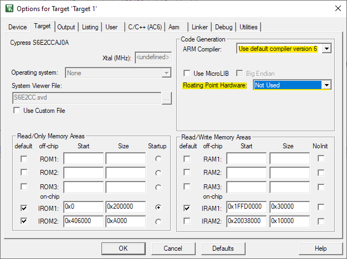Enable the Use MicroLIB checkbox
This screenshot has height=259, width=347.
click(187, 73)
